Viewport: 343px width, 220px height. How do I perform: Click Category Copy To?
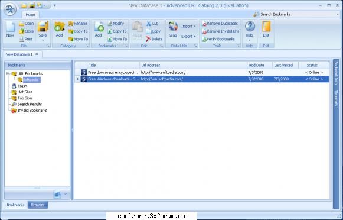pyautogui.click(x=78, y=31)
